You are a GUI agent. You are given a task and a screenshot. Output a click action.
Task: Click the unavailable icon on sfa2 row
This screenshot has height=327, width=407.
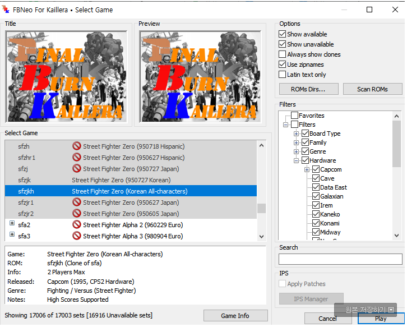[77, 225]
